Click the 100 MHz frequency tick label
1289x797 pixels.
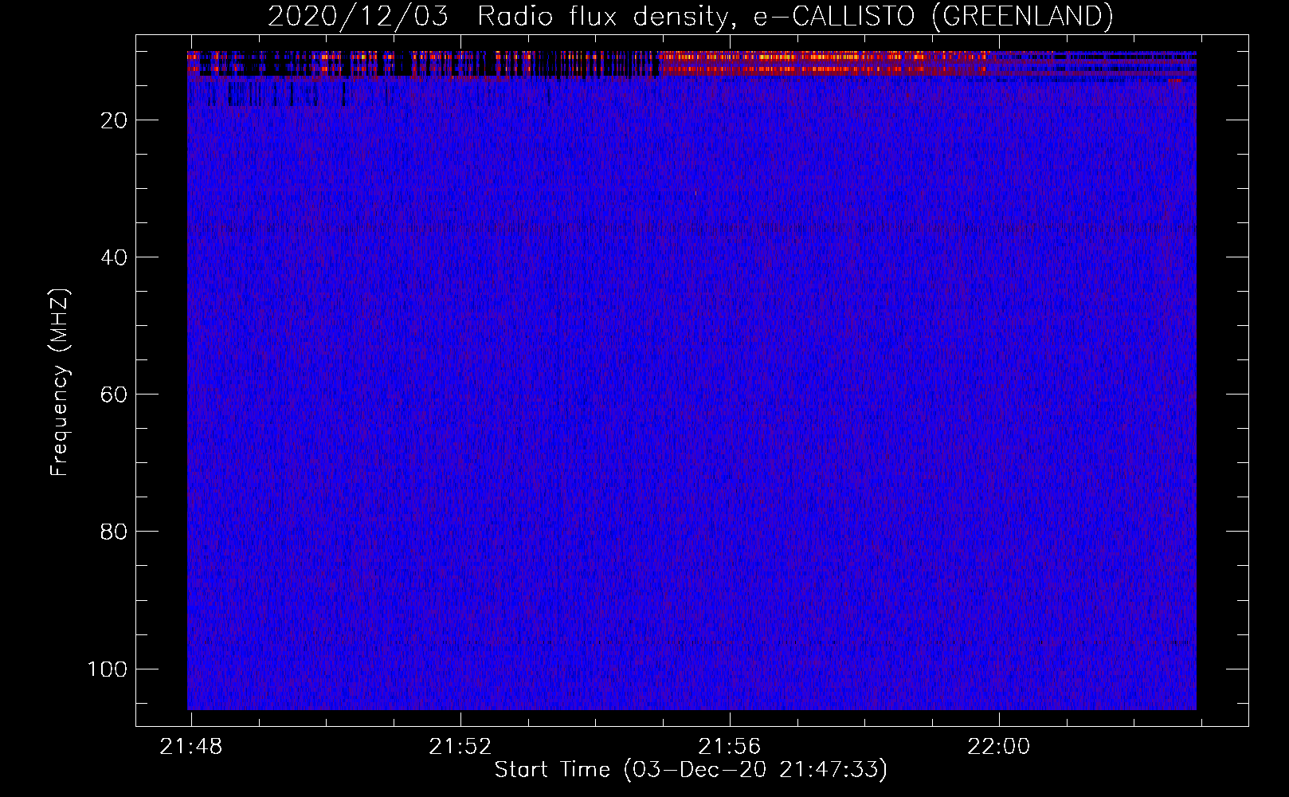108,669
